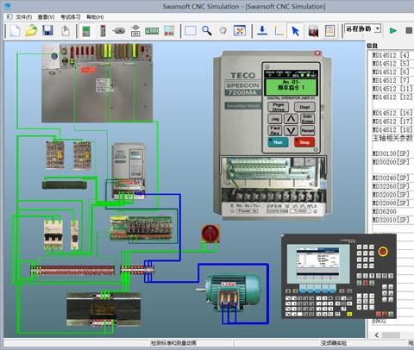Click the single-pole circuit breaker

coord(74,234)
